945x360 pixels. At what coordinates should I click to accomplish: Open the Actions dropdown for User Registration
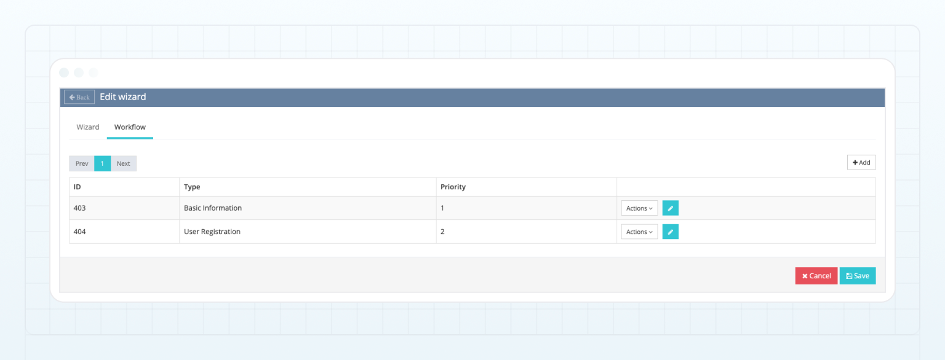(x=639, y=232)
